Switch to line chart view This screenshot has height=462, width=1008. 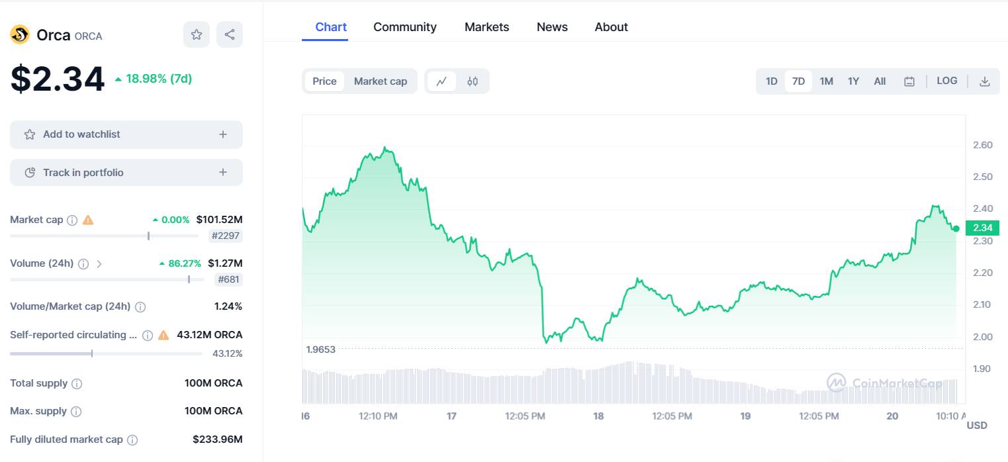(441, 81)
